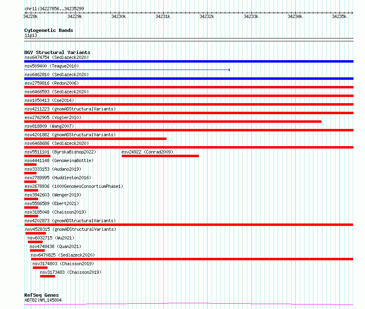Click the Cytogenetic Bands track title
Image resolution: width=365 pixels, height=309 pixels.
[49, 30]
